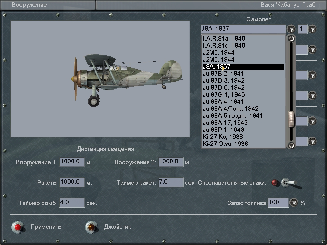Viewport: 327px width, 245px height.
Task: Click the Таймер бомб seconds field
Action: tap(72, 203)
